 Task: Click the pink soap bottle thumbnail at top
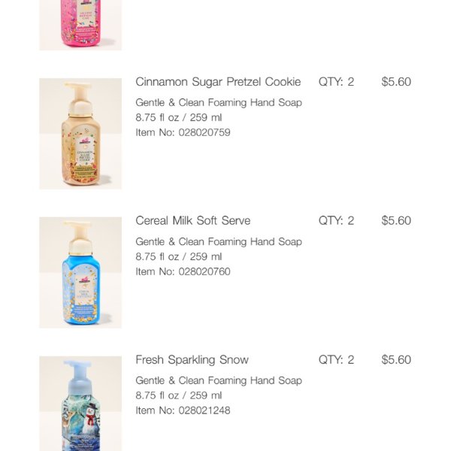80,24
